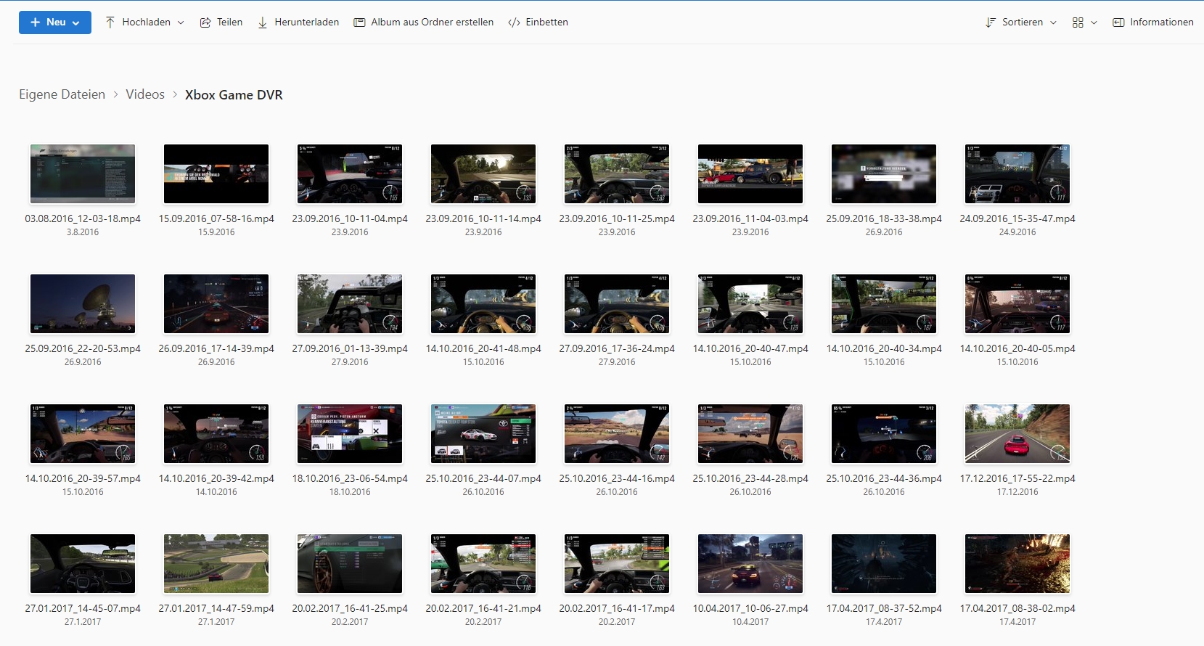Open thumbnail 18.10.2016_23-06-54.mp4
The image size is (1204, 646).
(350, 433)
